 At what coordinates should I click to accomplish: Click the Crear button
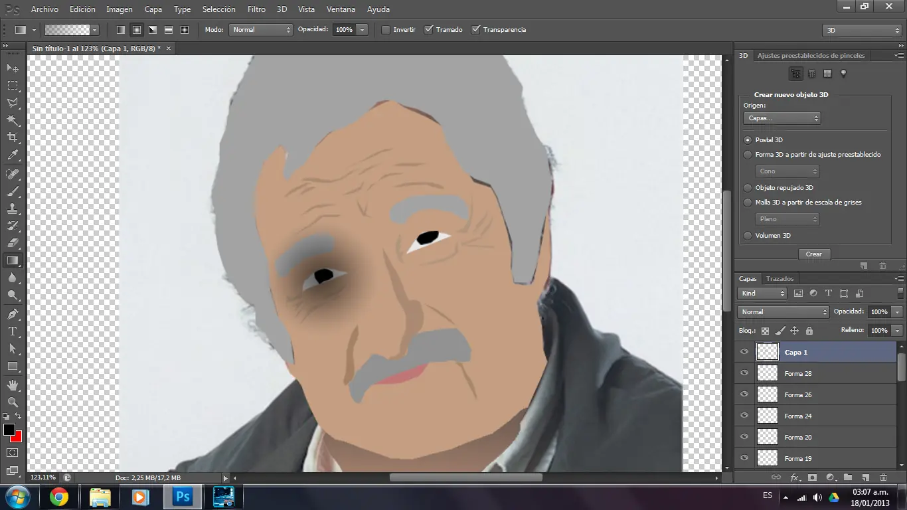[814, 254]
